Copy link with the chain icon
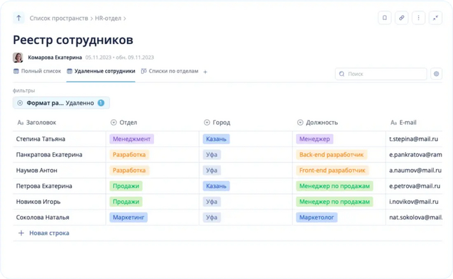 [402, 18]
